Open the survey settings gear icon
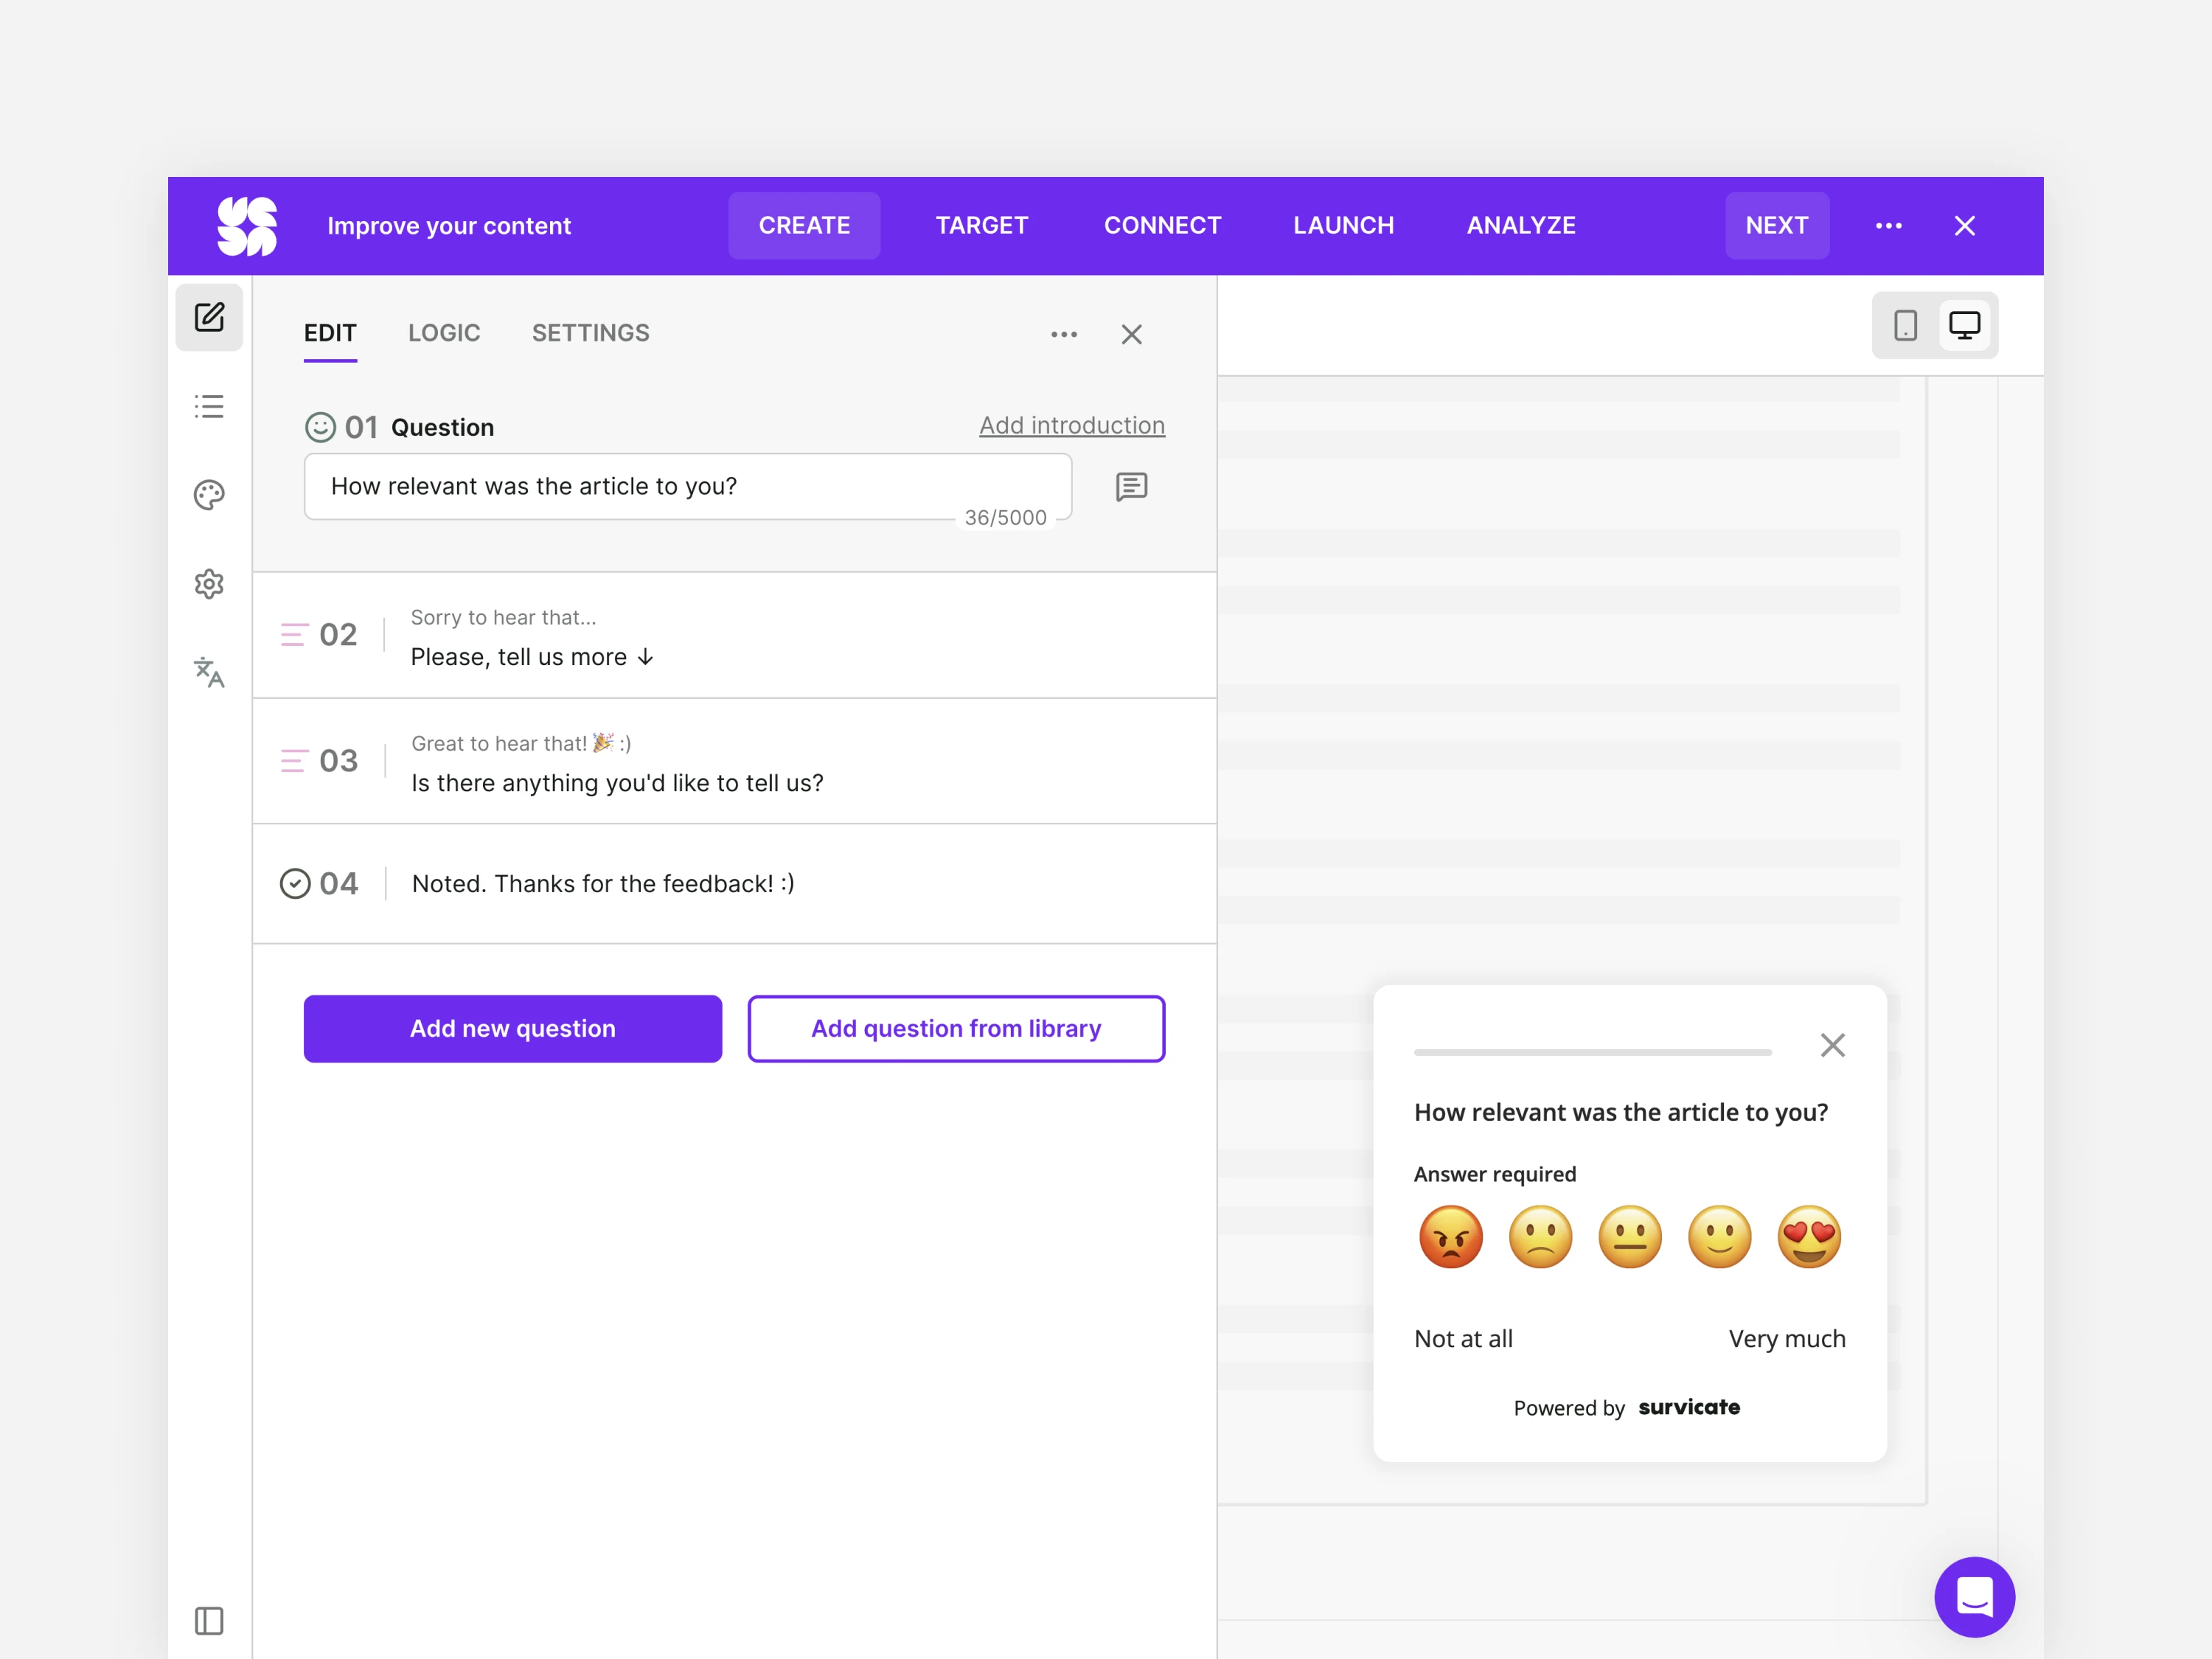Viewport: 2212px width, 1659px height. [209, 584]
